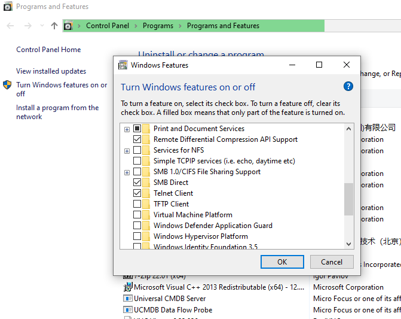Select Control Panel in the breadcrumb path
The height and width of the screenshot is (319, 401).
108,26
